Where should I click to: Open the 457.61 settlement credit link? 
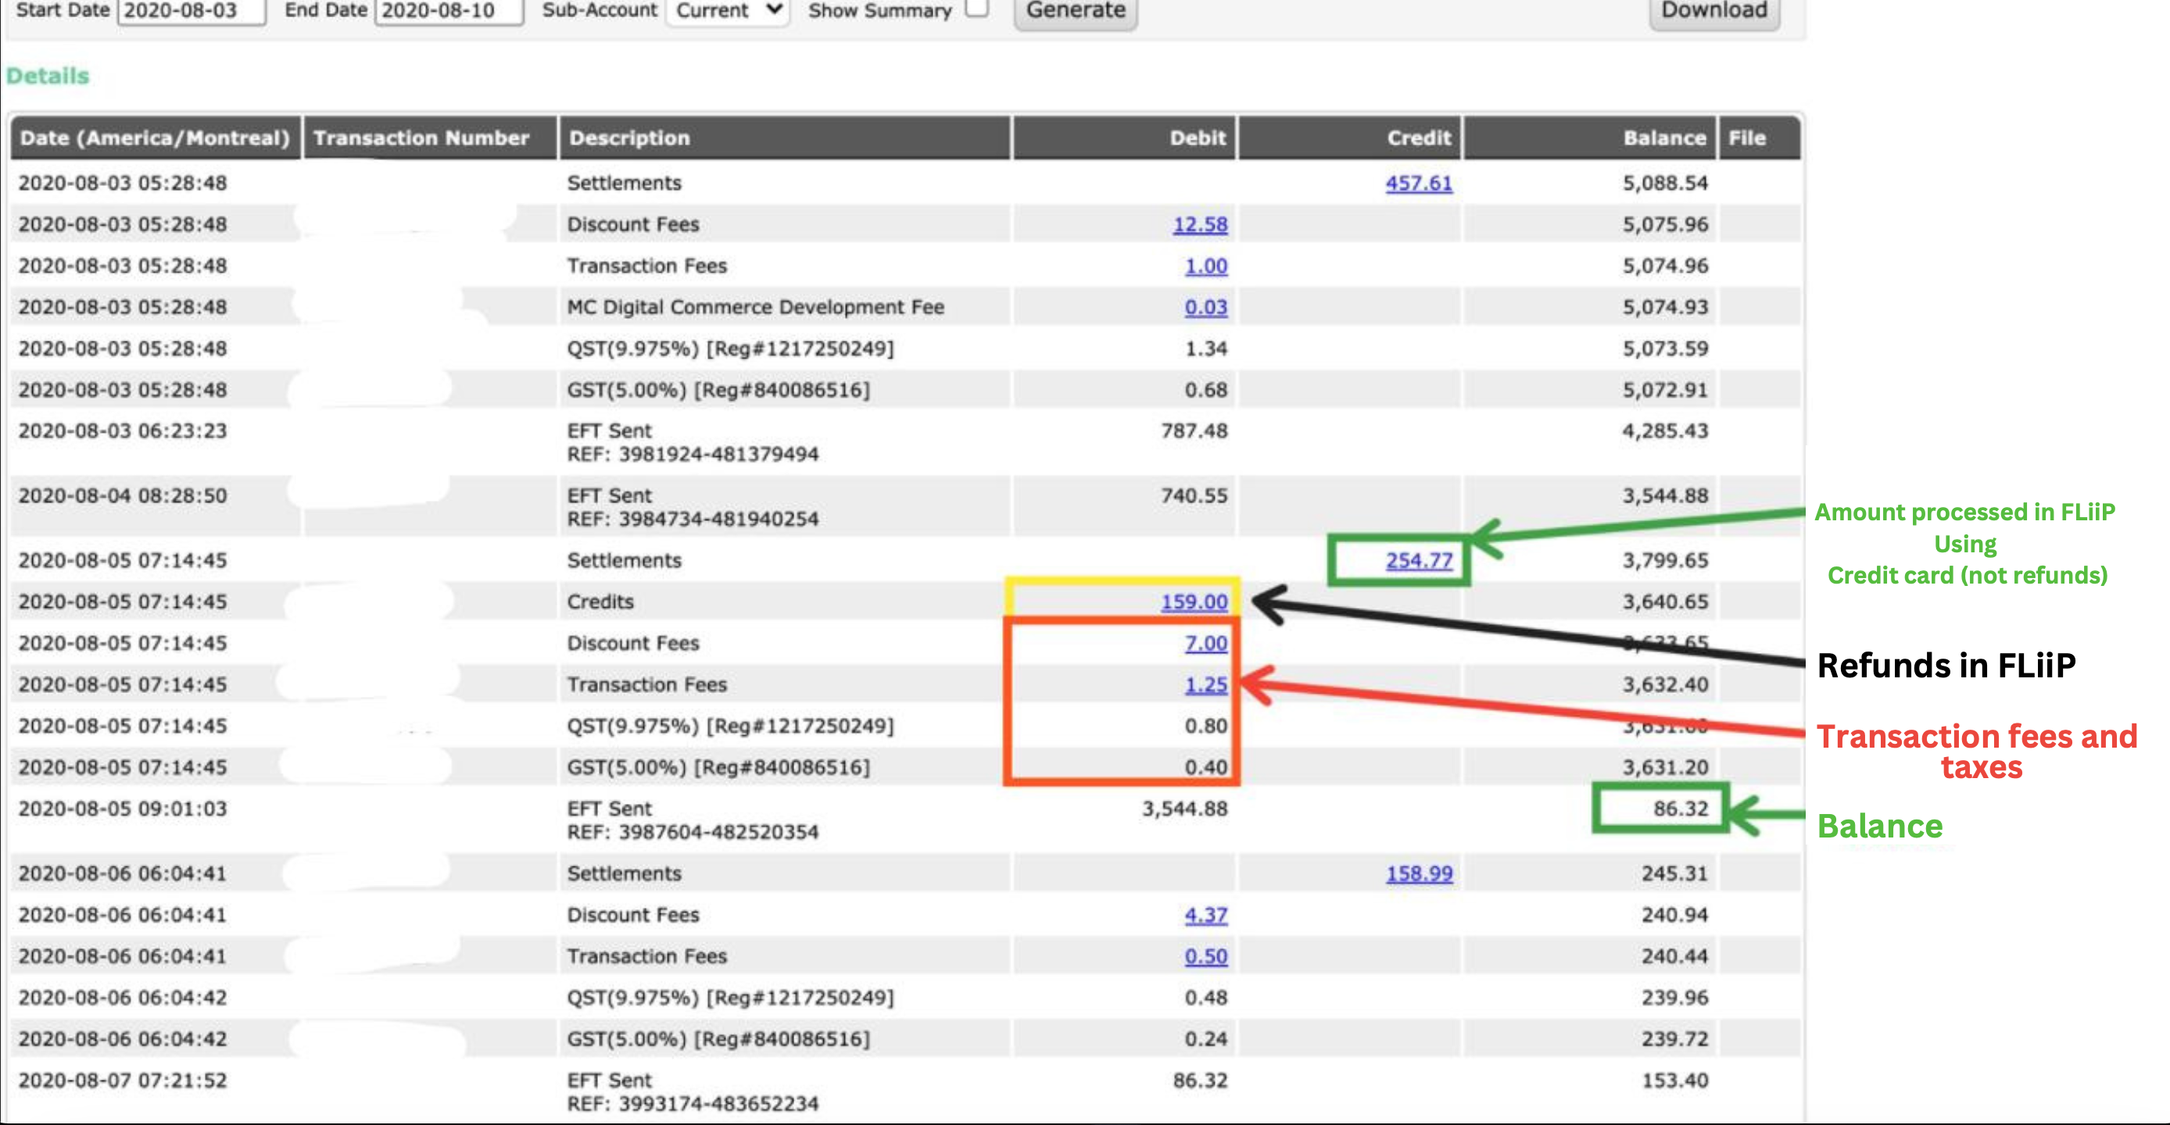(x=1419, y=183)
